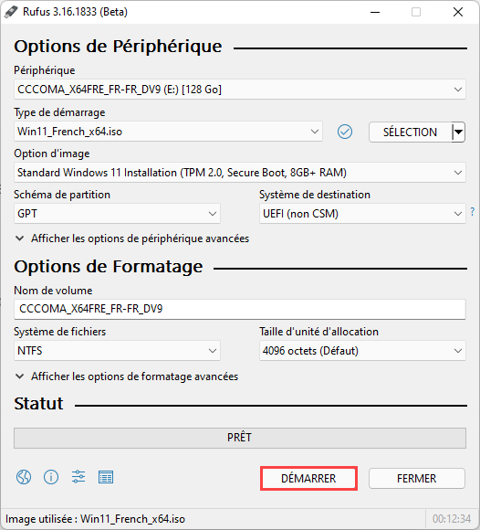Click the Rufus USB drive title icon
Image resolution: width=480 pixels, height=530 pixels.
[11, 12]
